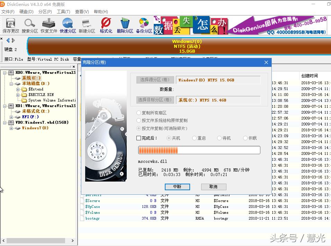Open the 备份分区 (Backup partition) tool
This screenshot has height=246, width=331.
144,26
